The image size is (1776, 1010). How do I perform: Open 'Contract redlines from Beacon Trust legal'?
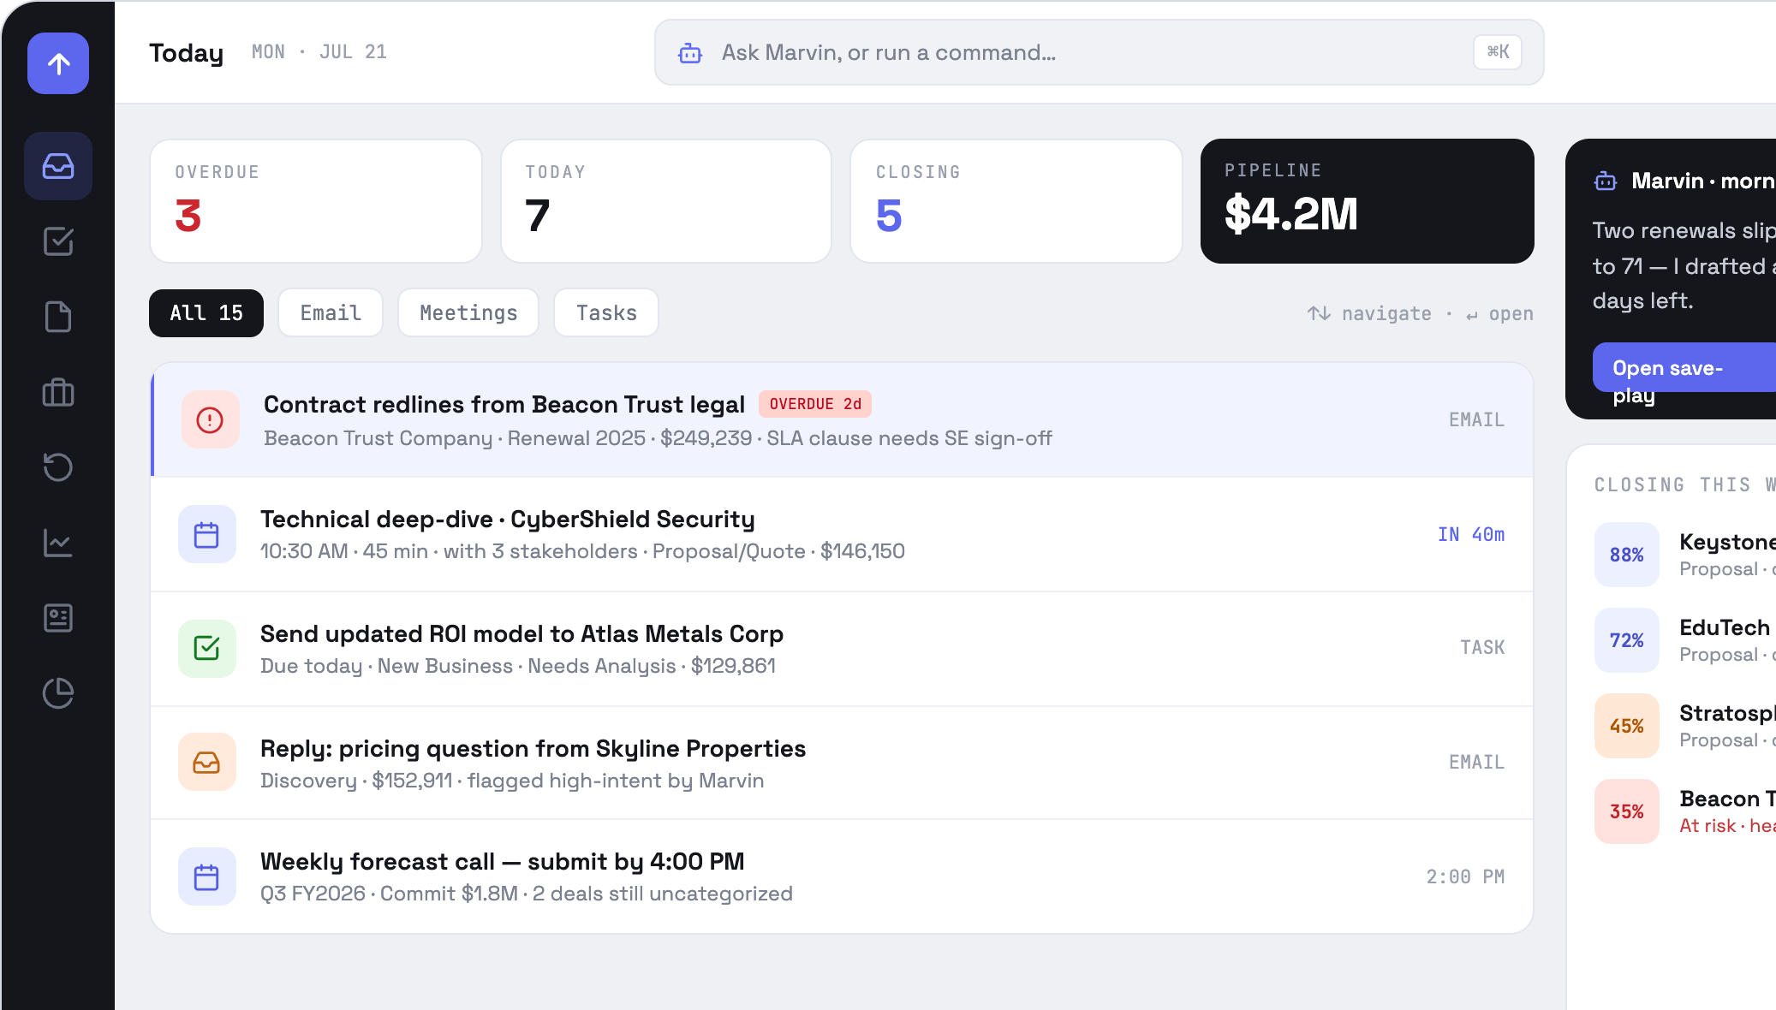coord(843,419)
